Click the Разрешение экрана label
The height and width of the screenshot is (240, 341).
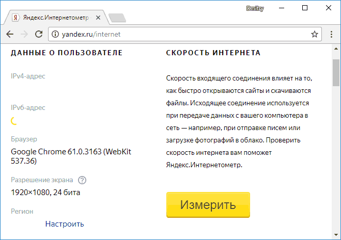click(42, 180)
